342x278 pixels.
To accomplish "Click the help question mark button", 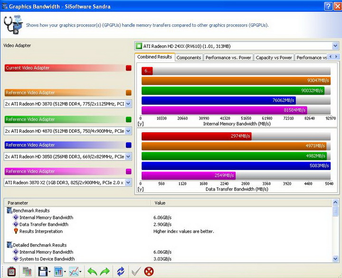I will pyautogui.click(x=328, y=6).
